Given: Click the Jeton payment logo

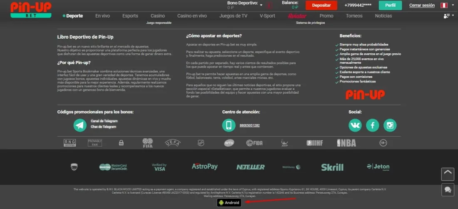Looking at the screenshot, I should click(378, 167).
